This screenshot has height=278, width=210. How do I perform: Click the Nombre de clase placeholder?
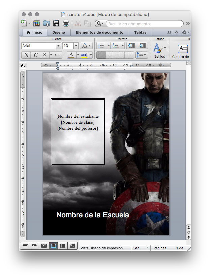pos(78,122)
